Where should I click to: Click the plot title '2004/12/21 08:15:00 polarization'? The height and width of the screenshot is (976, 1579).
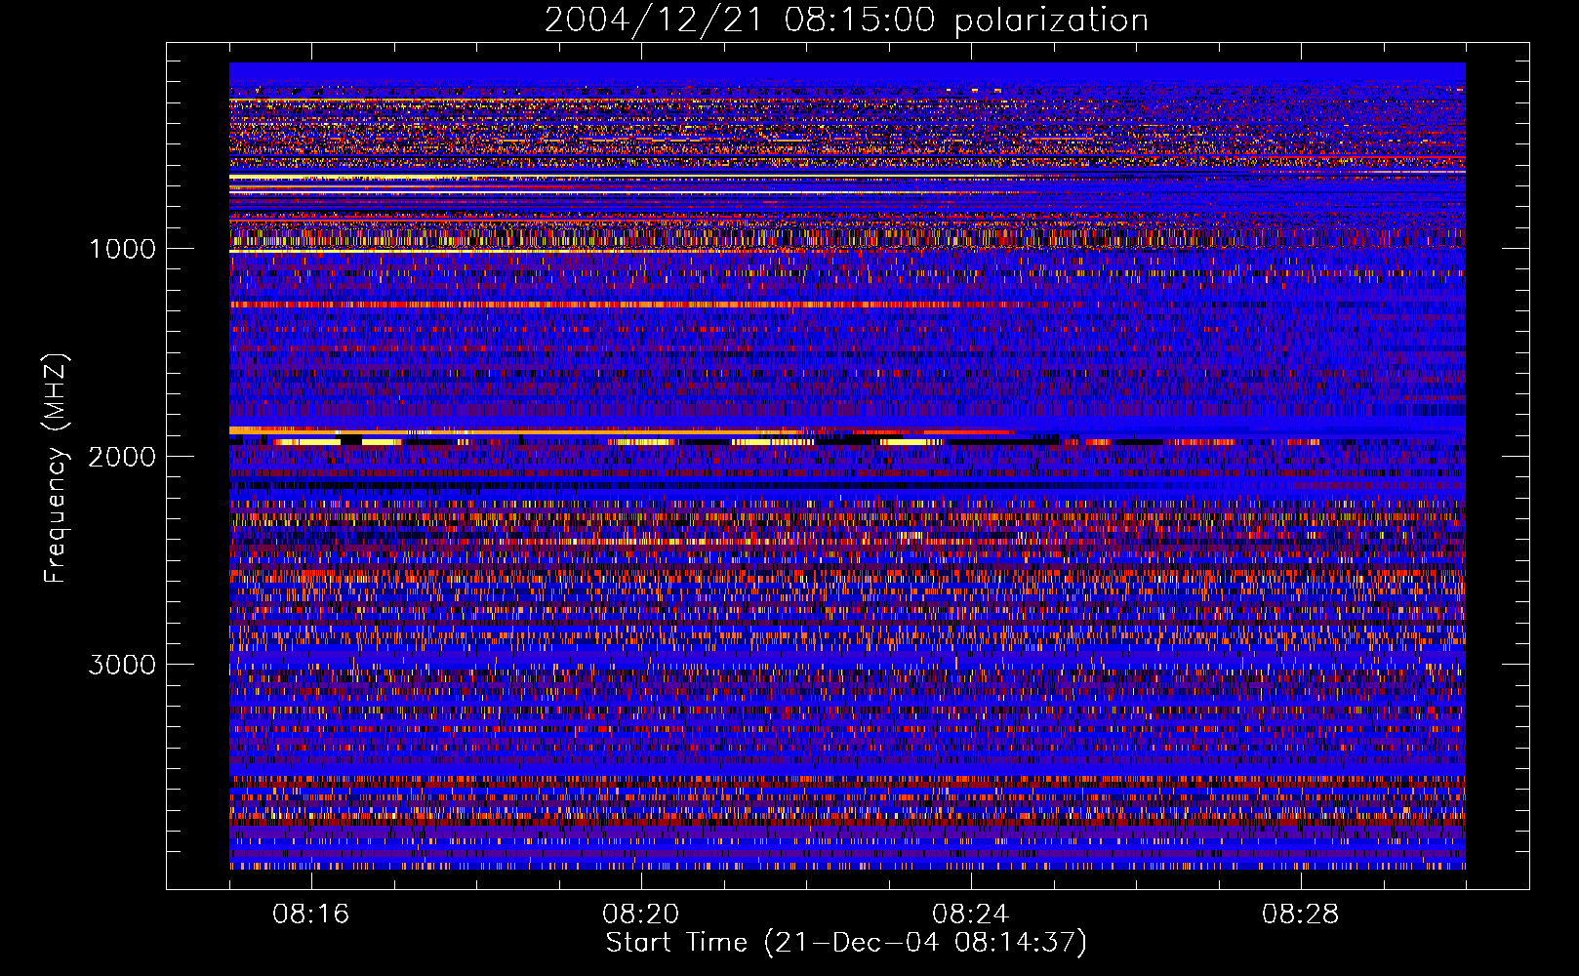[846, 20]
